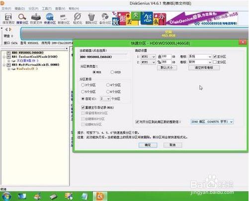The width and height of the screenshot is (249, 201).
Task: Go to previous disk with left arrow
Action: pos(6,29)
